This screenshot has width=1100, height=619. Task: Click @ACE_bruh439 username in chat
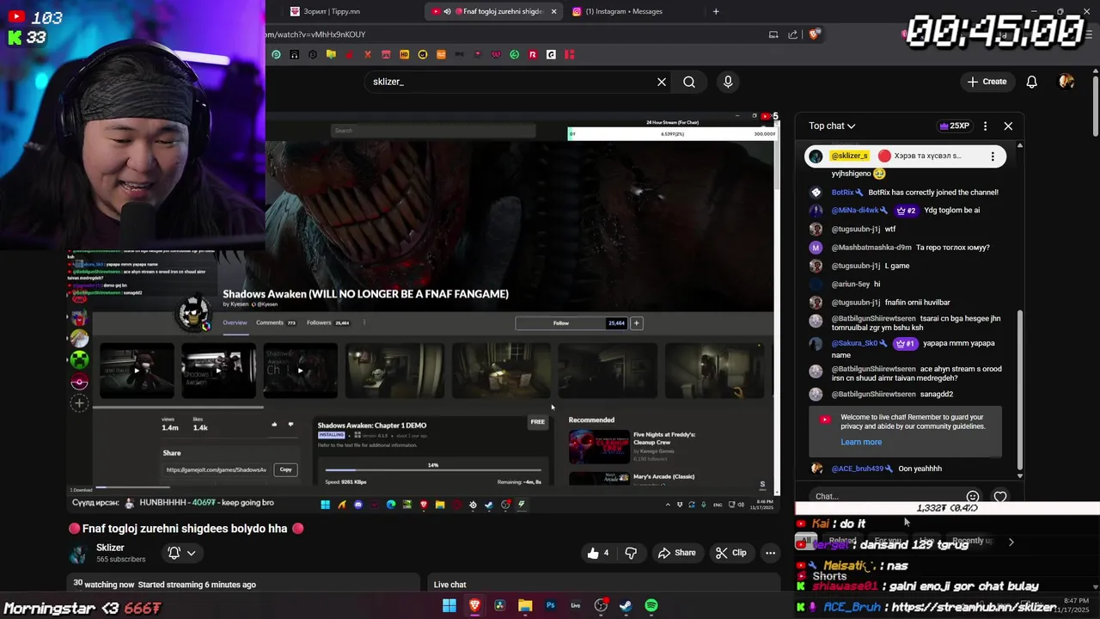click(857, 469)
